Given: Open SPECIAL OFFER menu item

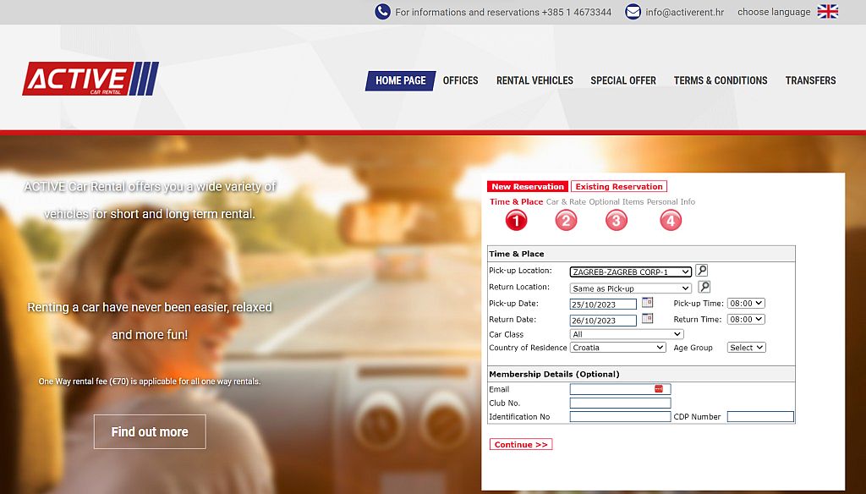Looking at the screenshot, I should click(623, 80).
